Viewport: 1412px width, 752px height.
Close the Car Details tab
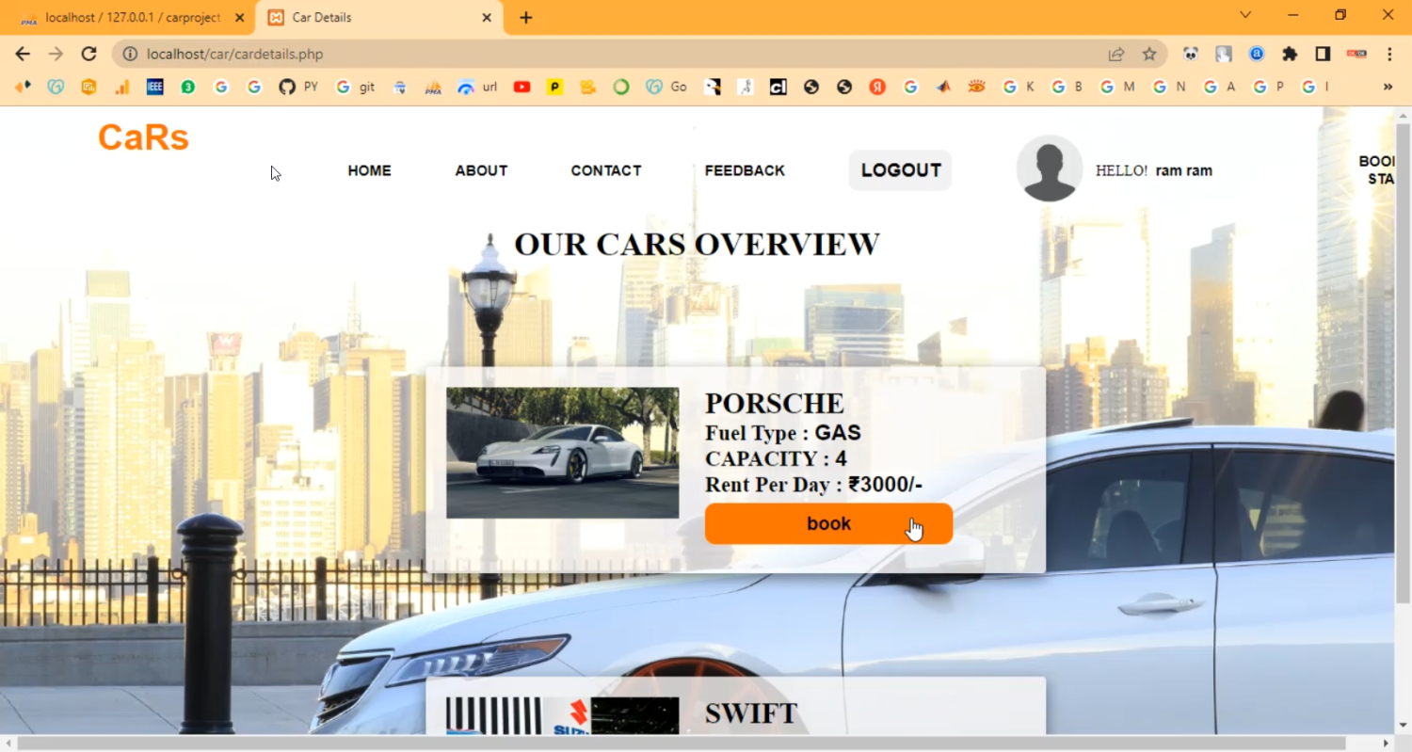(487, 18)
